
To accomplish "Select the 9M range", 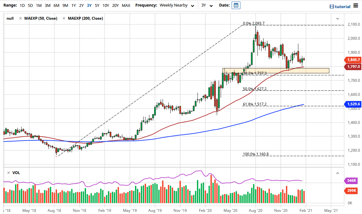I will 65,5.
